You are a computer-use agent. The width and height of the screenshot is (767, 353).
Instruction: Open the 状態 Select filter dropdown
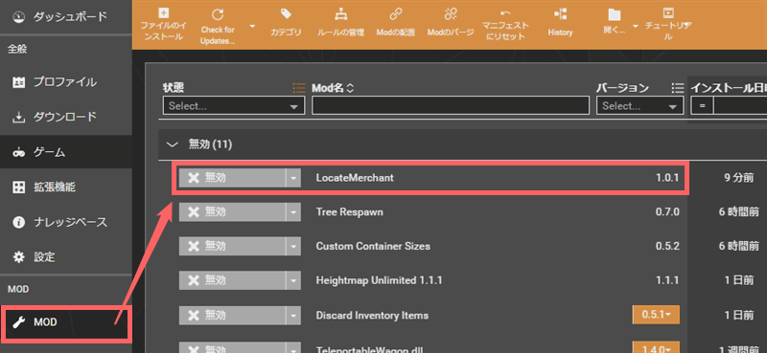[x=234, y=106]
